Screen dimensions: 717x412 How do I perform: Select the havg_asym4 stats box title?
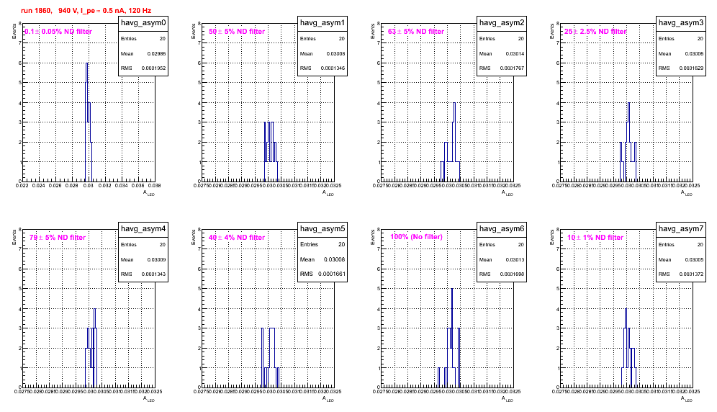point(143,229)
